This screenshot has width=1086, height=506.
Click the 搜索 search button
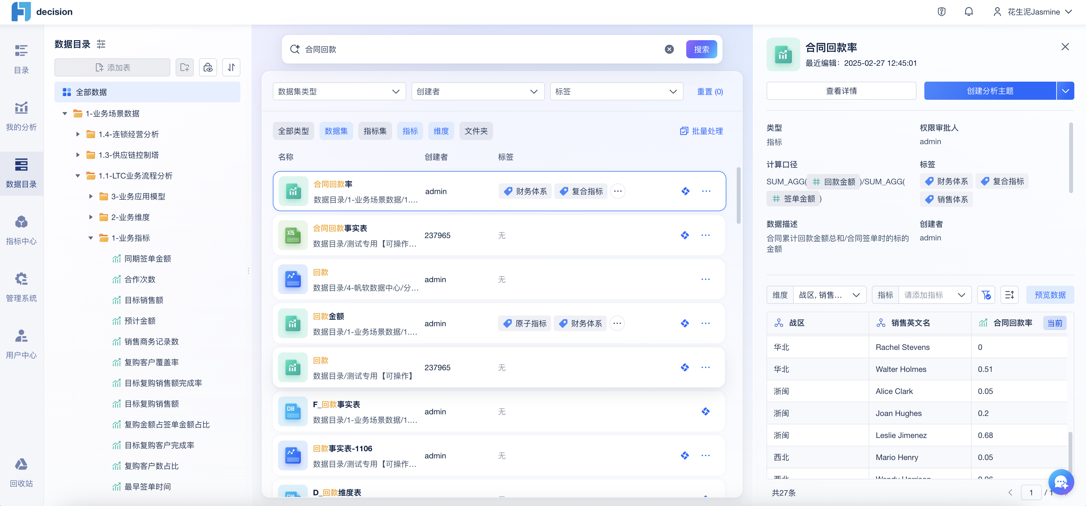[x=701, y=49]
